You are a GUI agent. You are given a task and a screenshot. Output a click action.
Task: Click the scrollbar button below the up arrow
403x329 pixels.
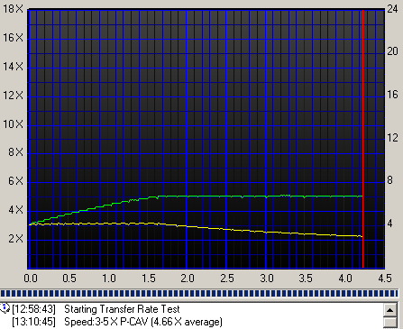click(x=390, y=323)
